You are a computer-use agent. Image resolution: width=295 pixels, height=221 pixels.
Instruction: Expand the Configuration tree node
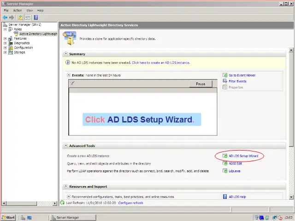[x=5, y=48]
